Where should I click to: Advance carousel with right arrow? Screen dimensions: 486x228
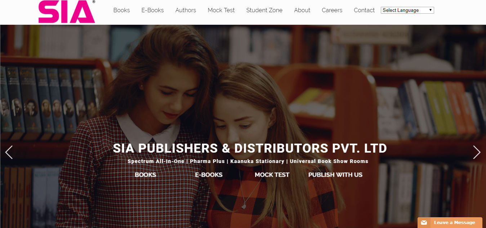(477, 152)
